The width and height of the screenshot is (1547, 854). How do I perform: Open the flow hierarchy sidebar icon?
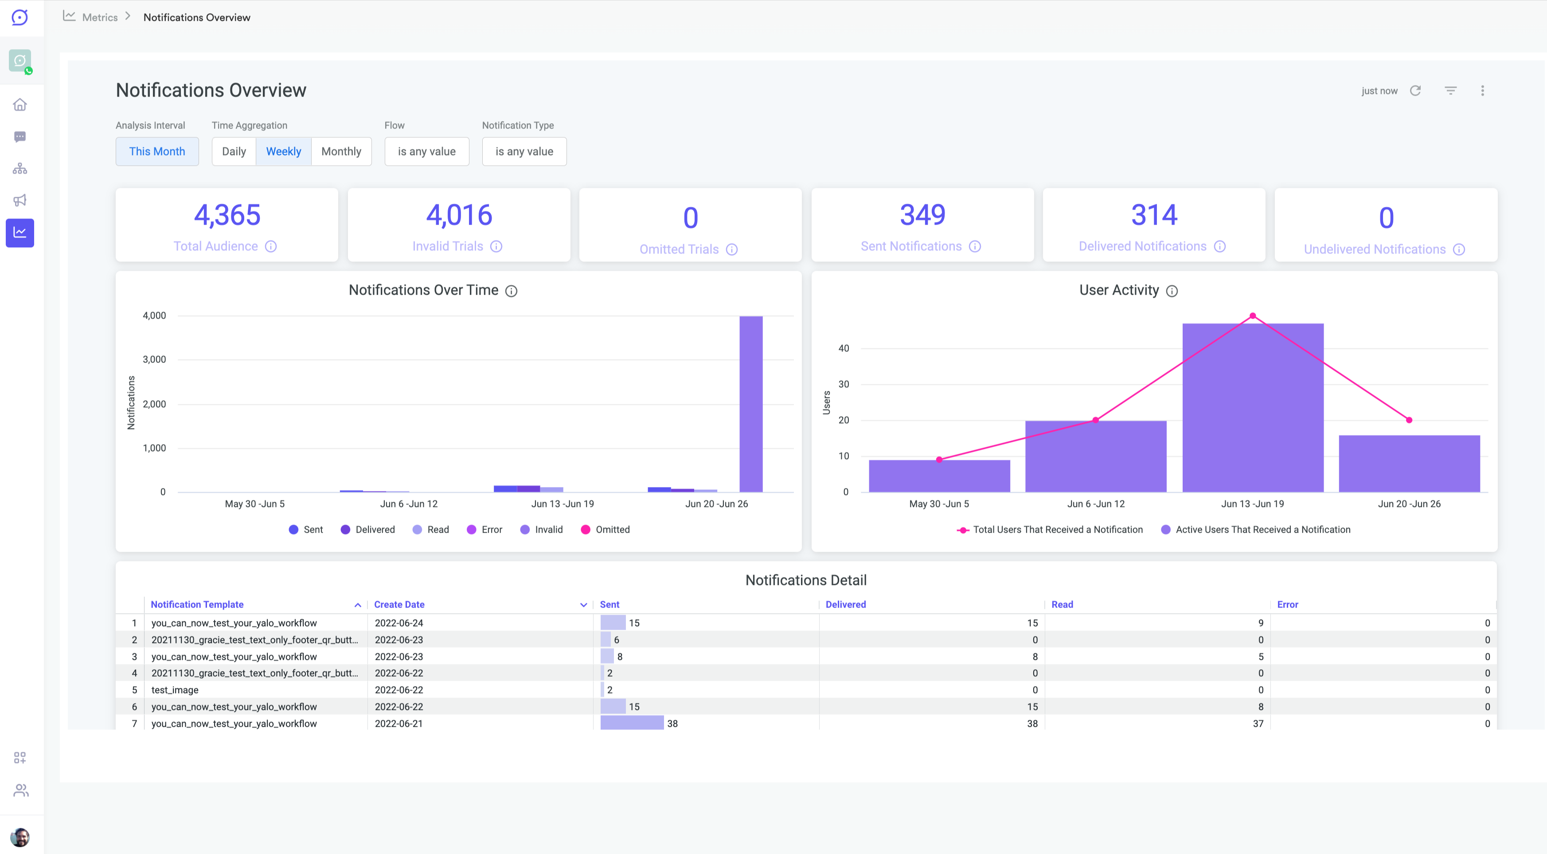point(20,169)
